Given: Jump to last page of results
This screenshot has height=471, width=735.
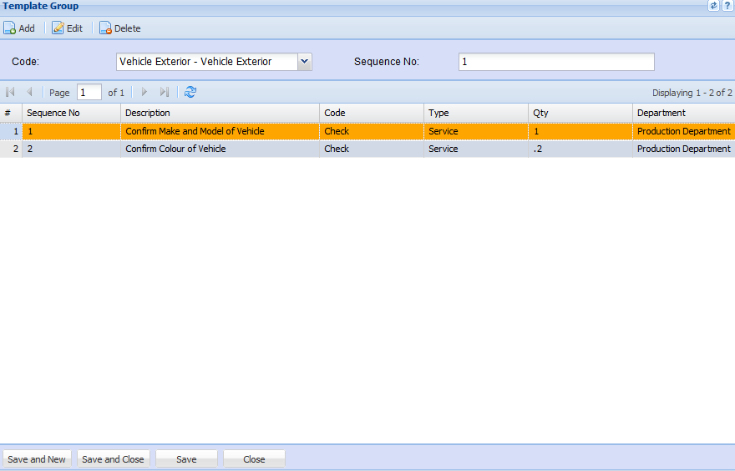Looking at the screenshot, I should 165,93.
